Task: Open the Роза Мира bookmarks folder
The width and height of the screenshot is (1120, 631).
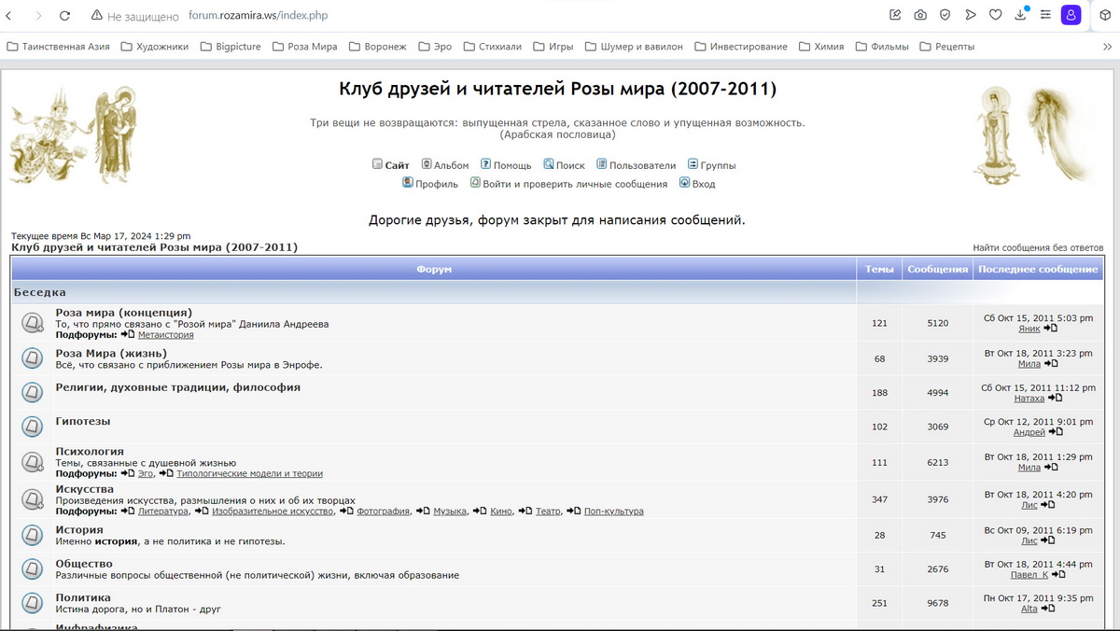Action: [305, 47]
